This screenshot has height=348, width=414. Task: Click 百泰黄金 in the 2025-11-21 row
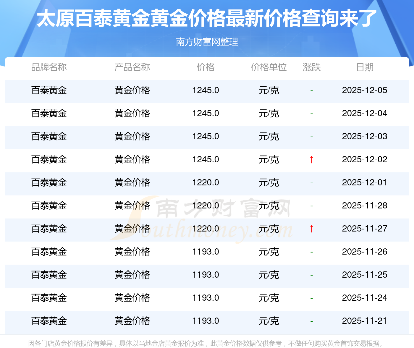pyautogui.click(x=49, y=321)
